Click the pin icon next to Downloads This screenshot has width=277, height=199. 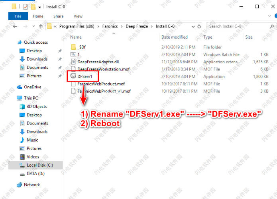pos(60,59)
